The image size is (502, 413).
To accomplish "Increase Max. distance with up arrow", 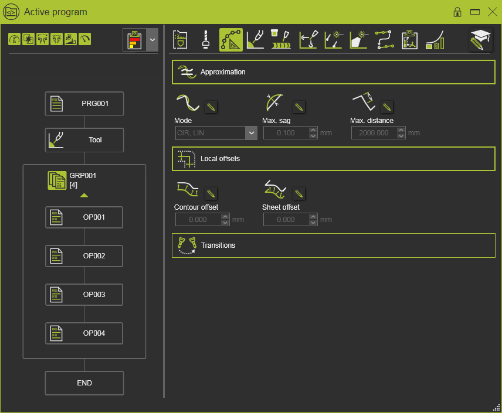I will pyautogui.click(x=401, y=130).
